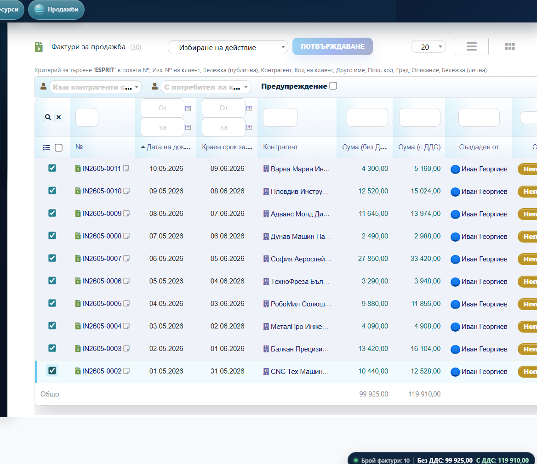Sort by Контрагент column header
The image size is (537, 464).
[x=280, y=147]
